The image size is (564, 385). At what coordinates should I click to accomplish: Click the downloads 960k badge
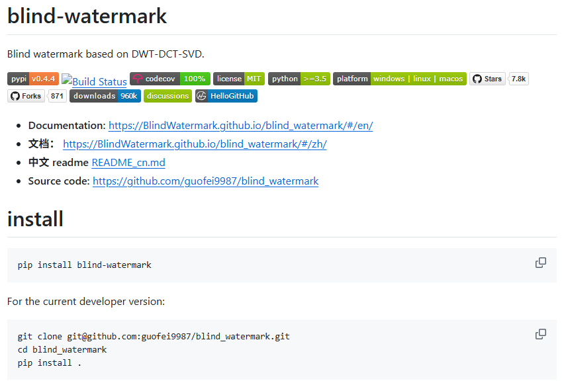coord(105,96)
